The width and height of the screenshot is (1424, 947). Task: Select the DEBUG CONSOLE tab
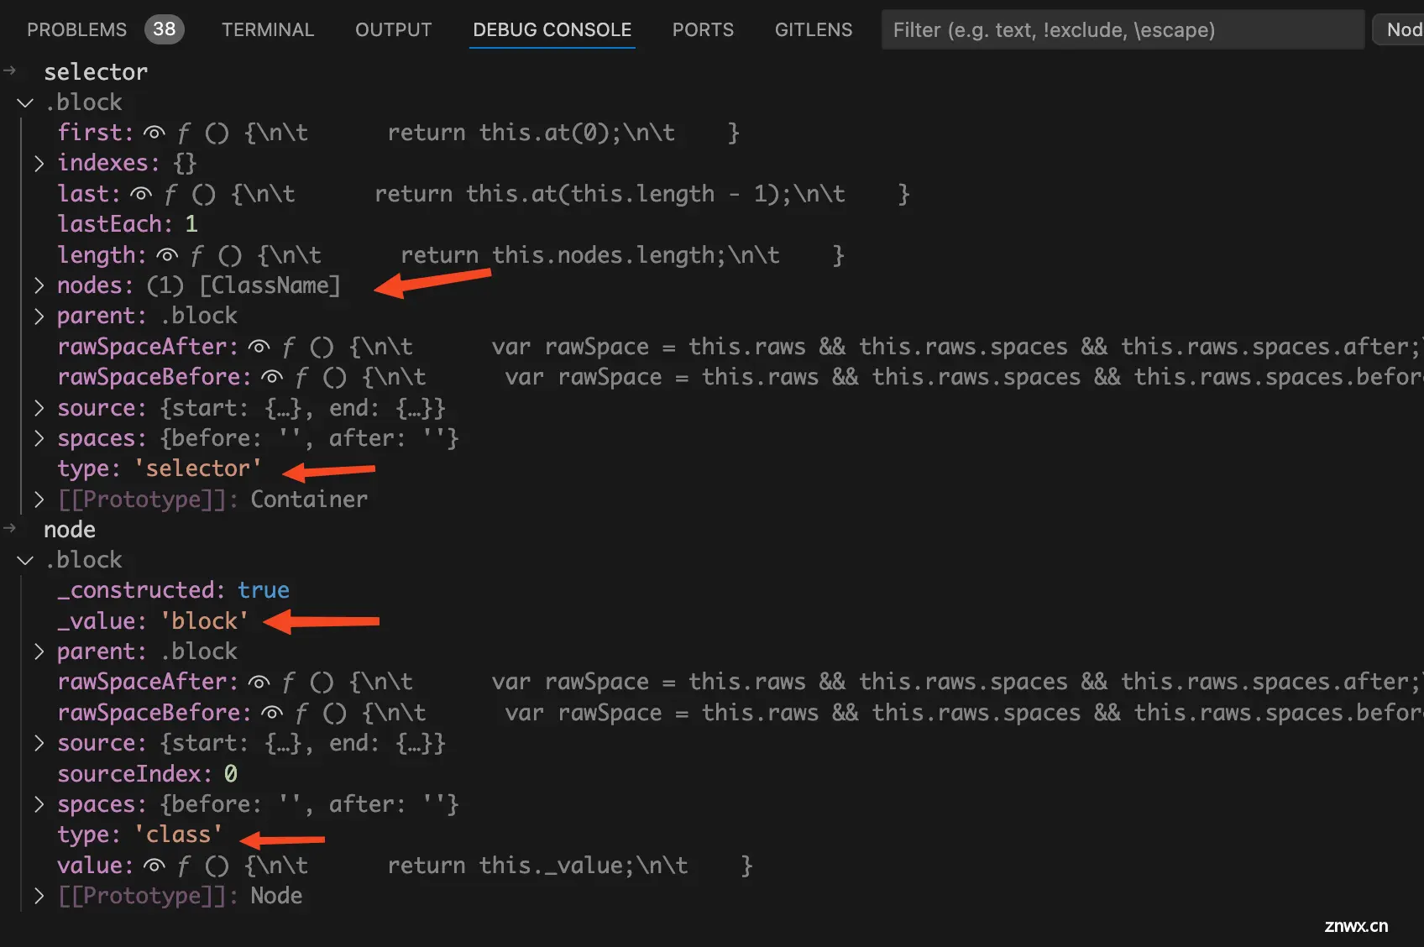[552, 29]
